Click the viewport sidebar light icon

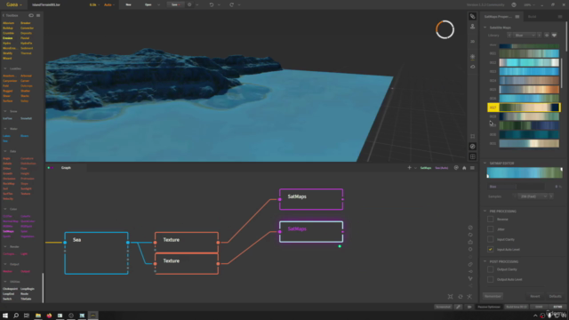472,57
